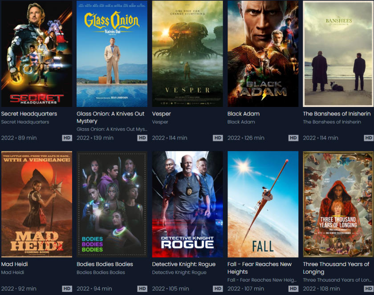Select gray Black Adam subtitle text
This screenshot has height=295, width=374.
tap(241, 122)
